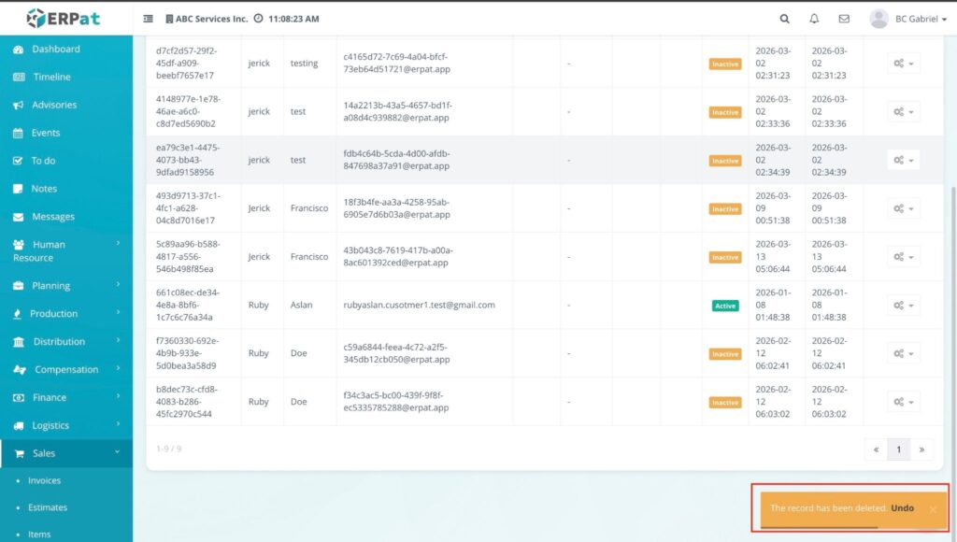This screenshot has width=957, height=542.
Task: Open Invoices under the Sales menu
Action: tap(44, 480)
